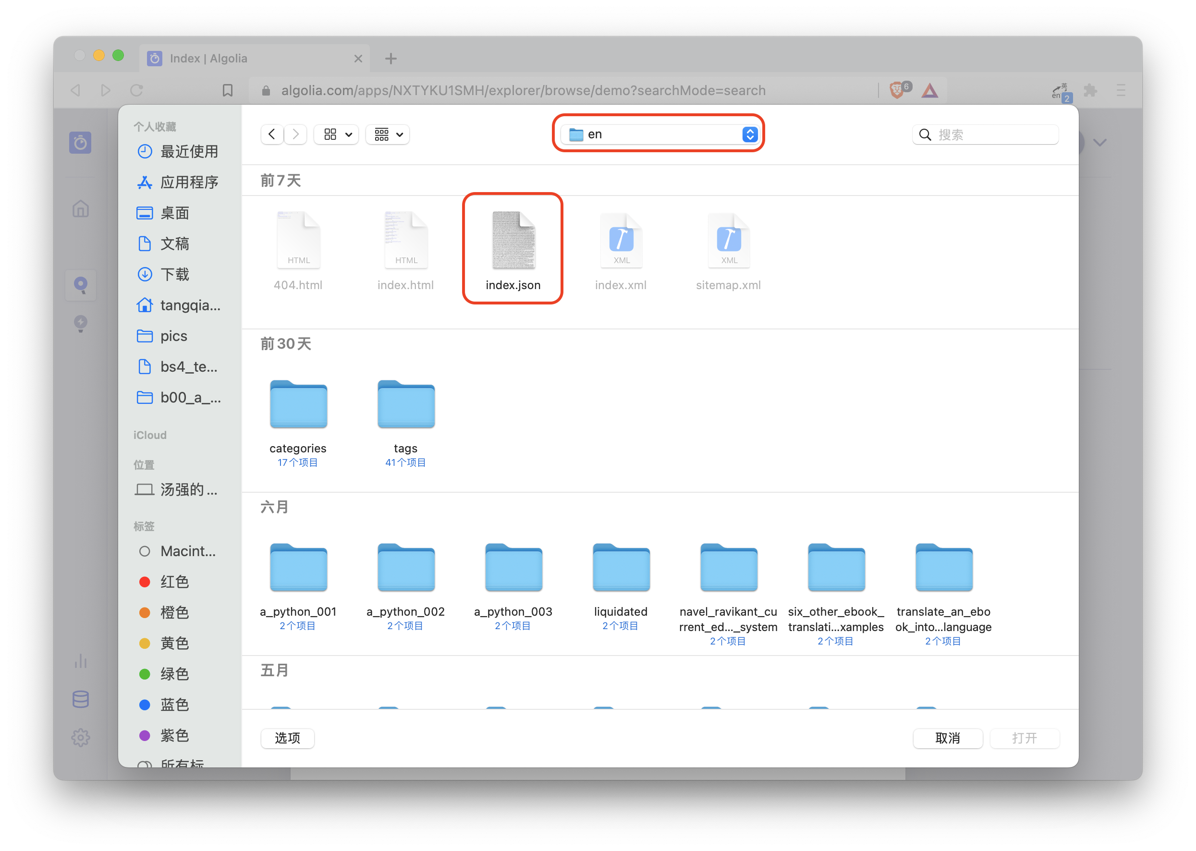Reload the current page
The image size is (1196, 851).
coord(136,90)
